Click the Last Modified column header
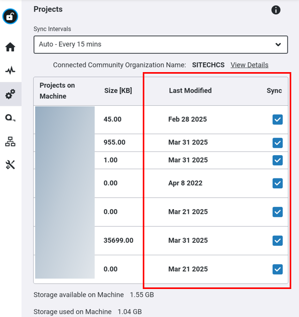 tap(190, 91)
